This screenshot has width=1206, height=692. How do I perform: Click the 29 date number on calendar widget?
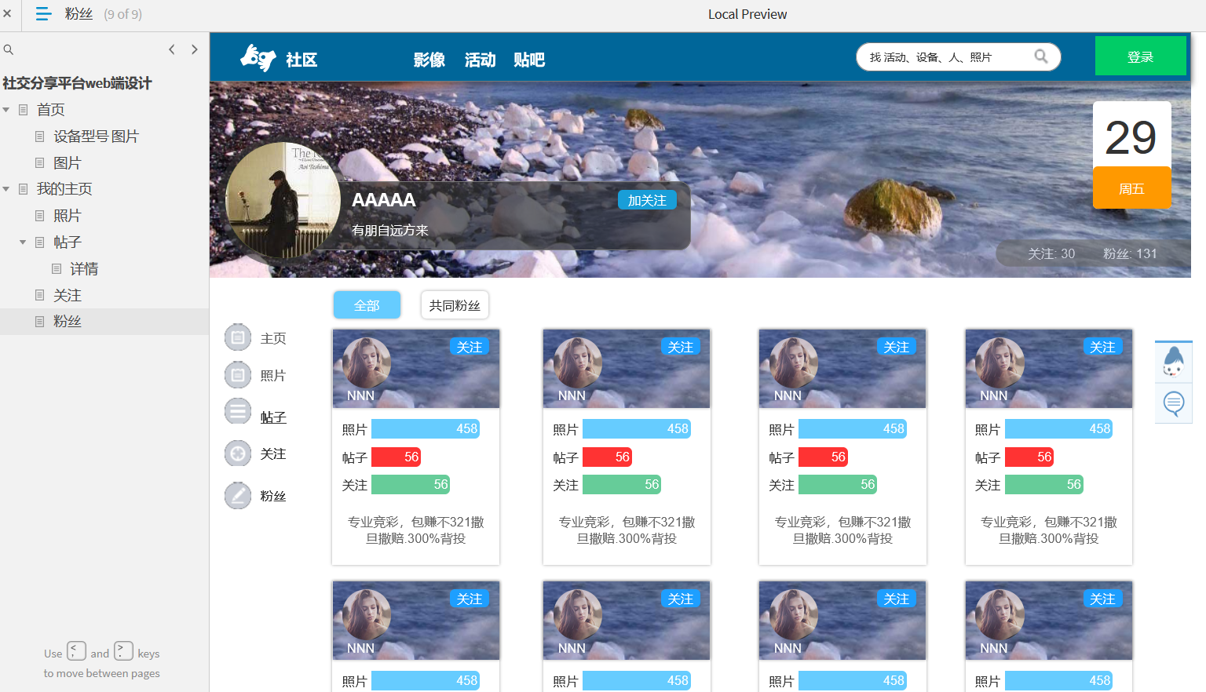1131,137
